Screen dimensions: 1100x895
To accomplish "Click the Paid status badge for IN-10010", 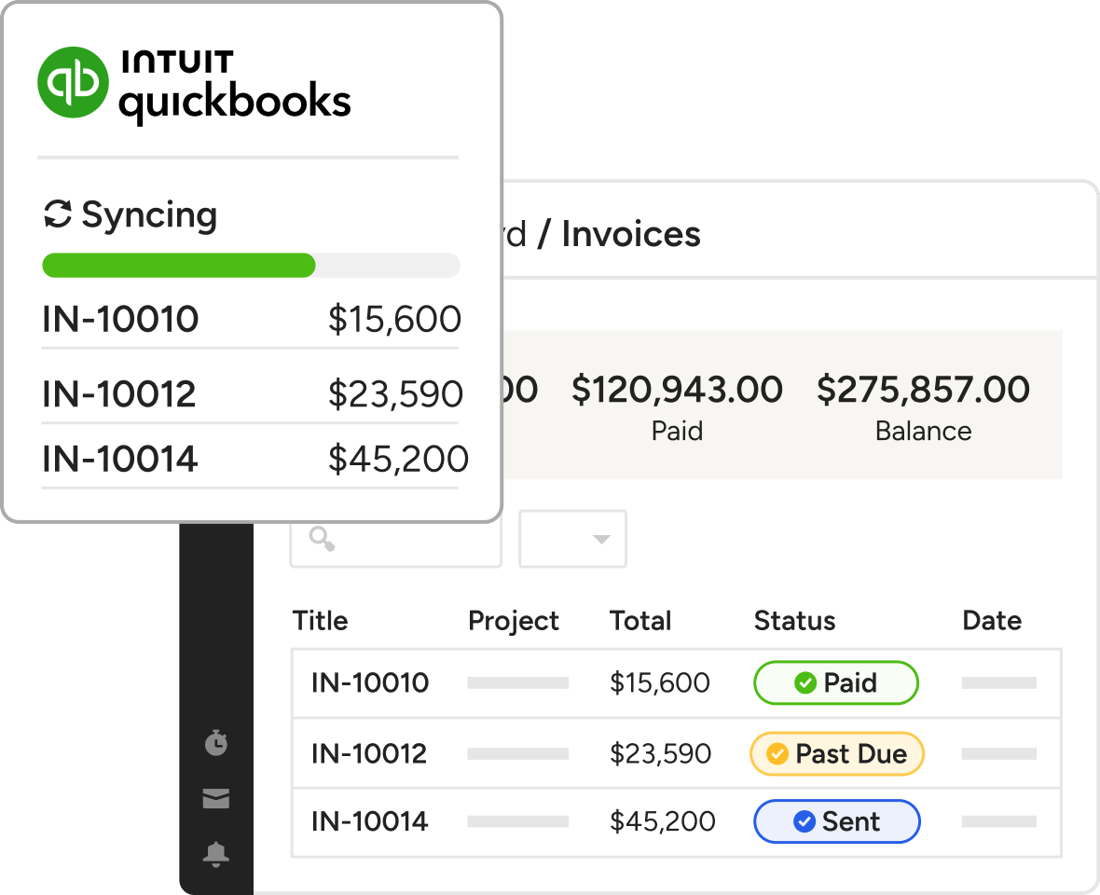I will point(835,682).
